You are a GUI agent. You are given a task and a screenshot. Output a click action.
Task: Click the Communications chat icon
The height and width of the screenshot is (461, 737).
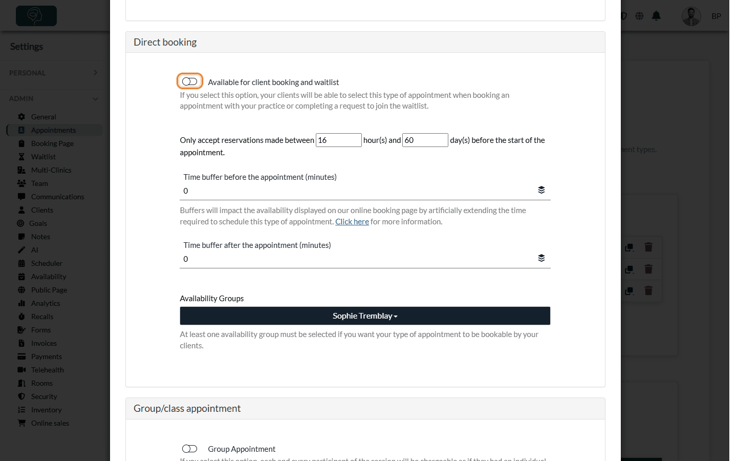(21, 197)
